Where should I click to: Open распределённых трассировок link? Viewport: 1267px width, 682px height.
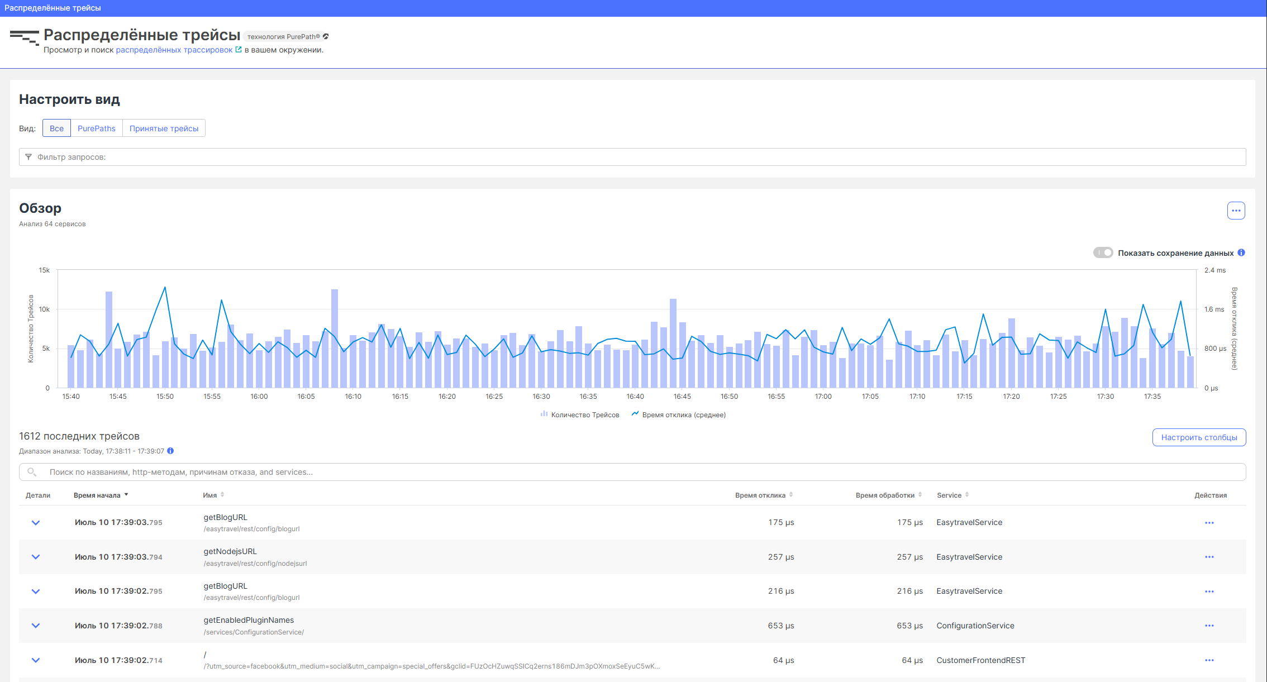click(x=174, y=50)
